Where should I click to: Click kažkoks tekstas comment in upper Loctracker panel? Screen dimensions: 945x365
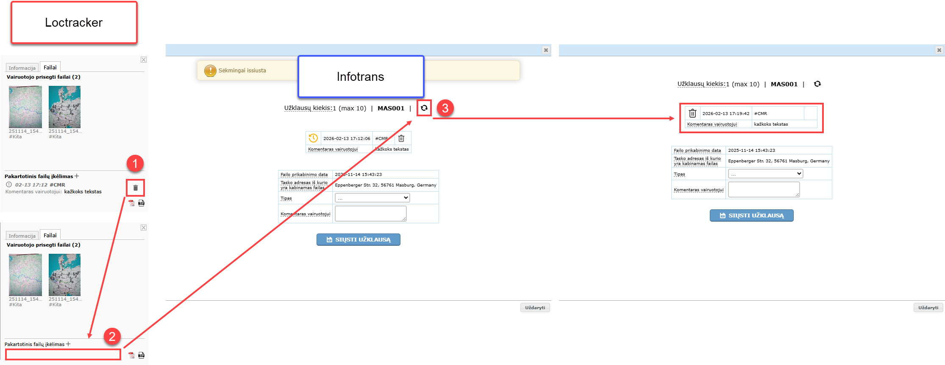[x=83, y=192]
